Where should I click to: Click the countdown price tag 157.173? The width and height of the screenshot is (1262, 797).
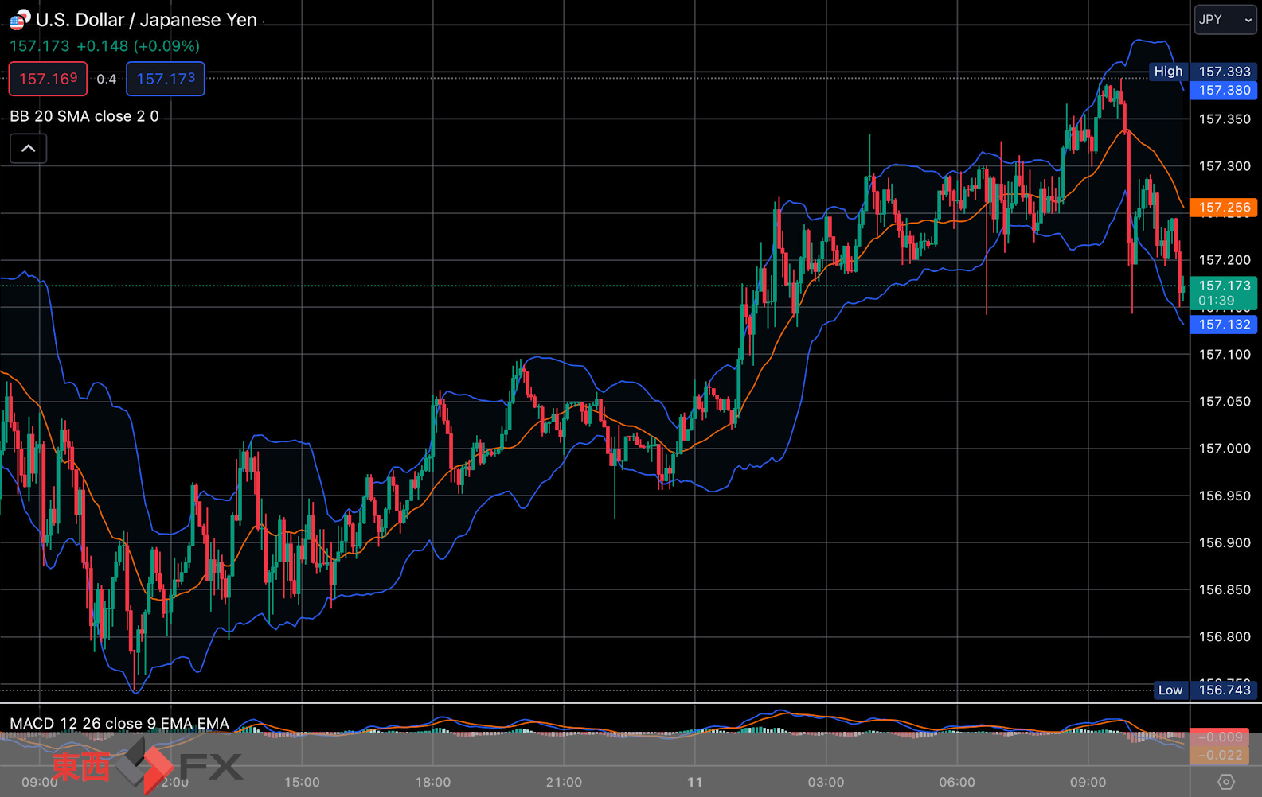[x=1224, y=293]
